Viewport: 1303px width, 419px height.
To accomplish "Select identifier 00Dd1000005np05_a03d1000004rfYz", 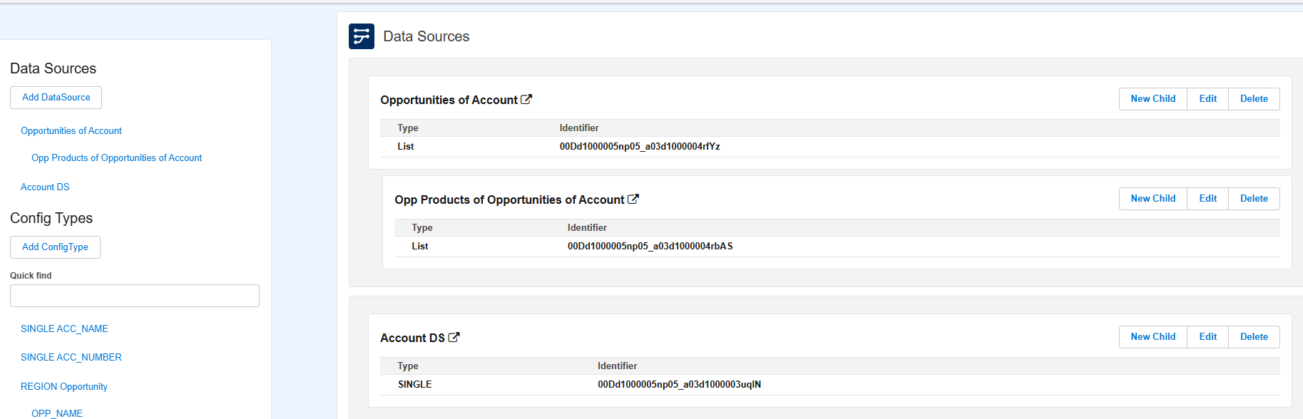I will pos(640,147).
